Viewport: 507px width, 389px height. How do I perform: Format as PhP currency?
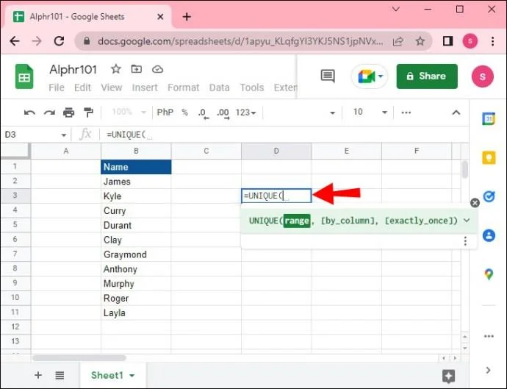tap(165, 113)
